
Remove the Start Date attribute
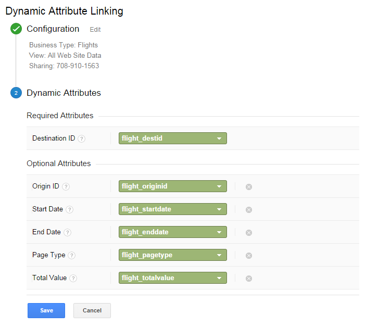pos(249,209)
